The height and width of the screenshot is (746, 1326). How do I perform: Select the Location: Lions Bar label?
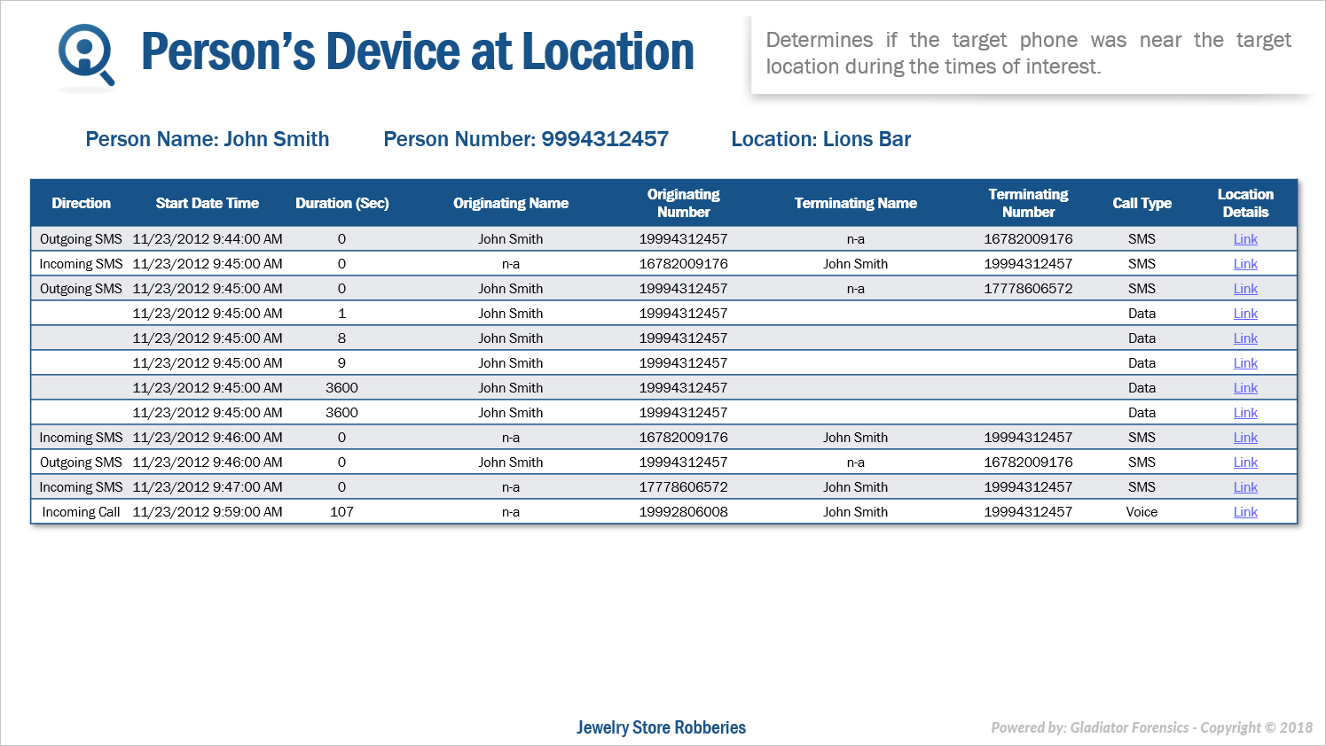pos(820,139)
